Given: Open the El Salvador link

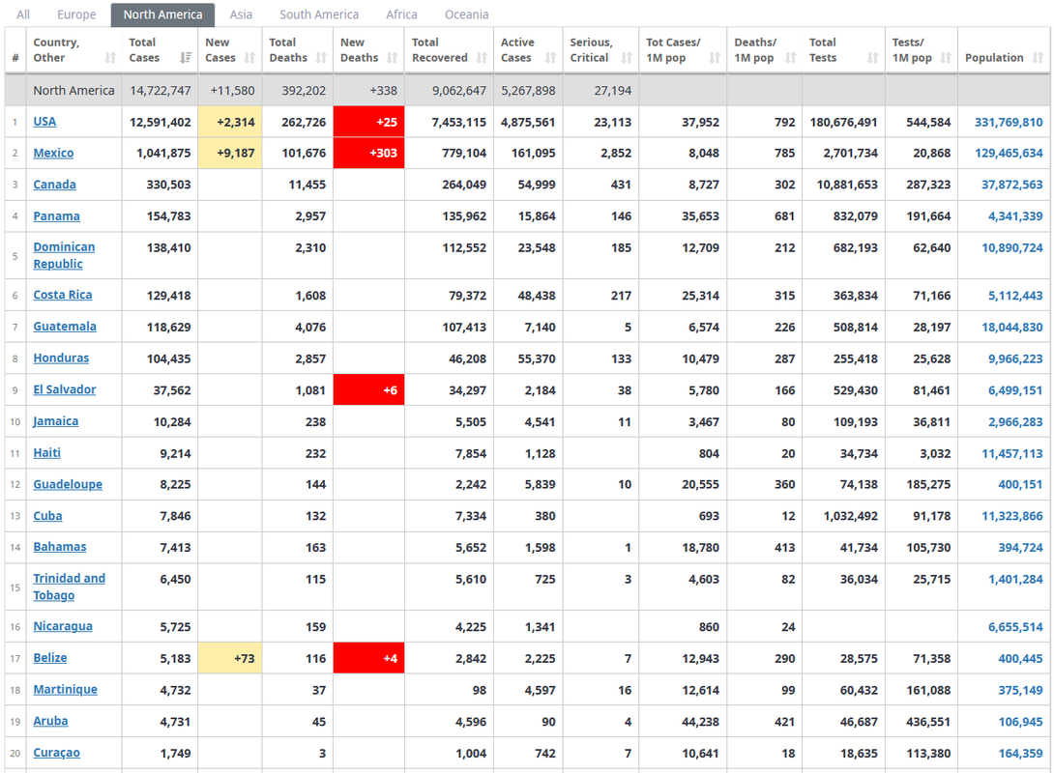Looking at the screenshot, I should point(65,389).
